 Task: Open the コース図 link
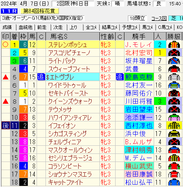point(159,19)
